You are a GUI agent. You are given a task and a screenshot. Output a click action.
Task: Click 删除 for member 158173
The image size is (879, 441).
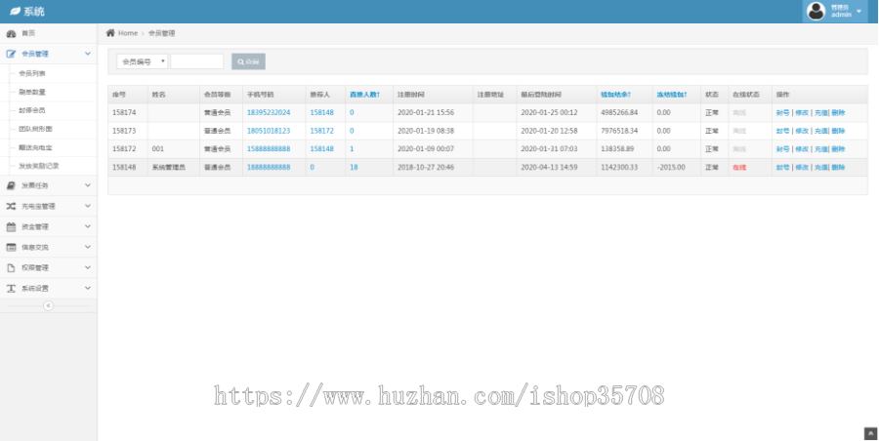click(x=838, y=131)
